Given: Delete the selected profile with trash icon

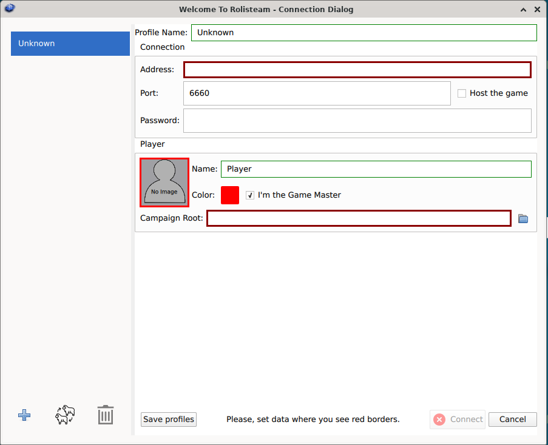Looking at the screenshot, I should click(106, 415).
